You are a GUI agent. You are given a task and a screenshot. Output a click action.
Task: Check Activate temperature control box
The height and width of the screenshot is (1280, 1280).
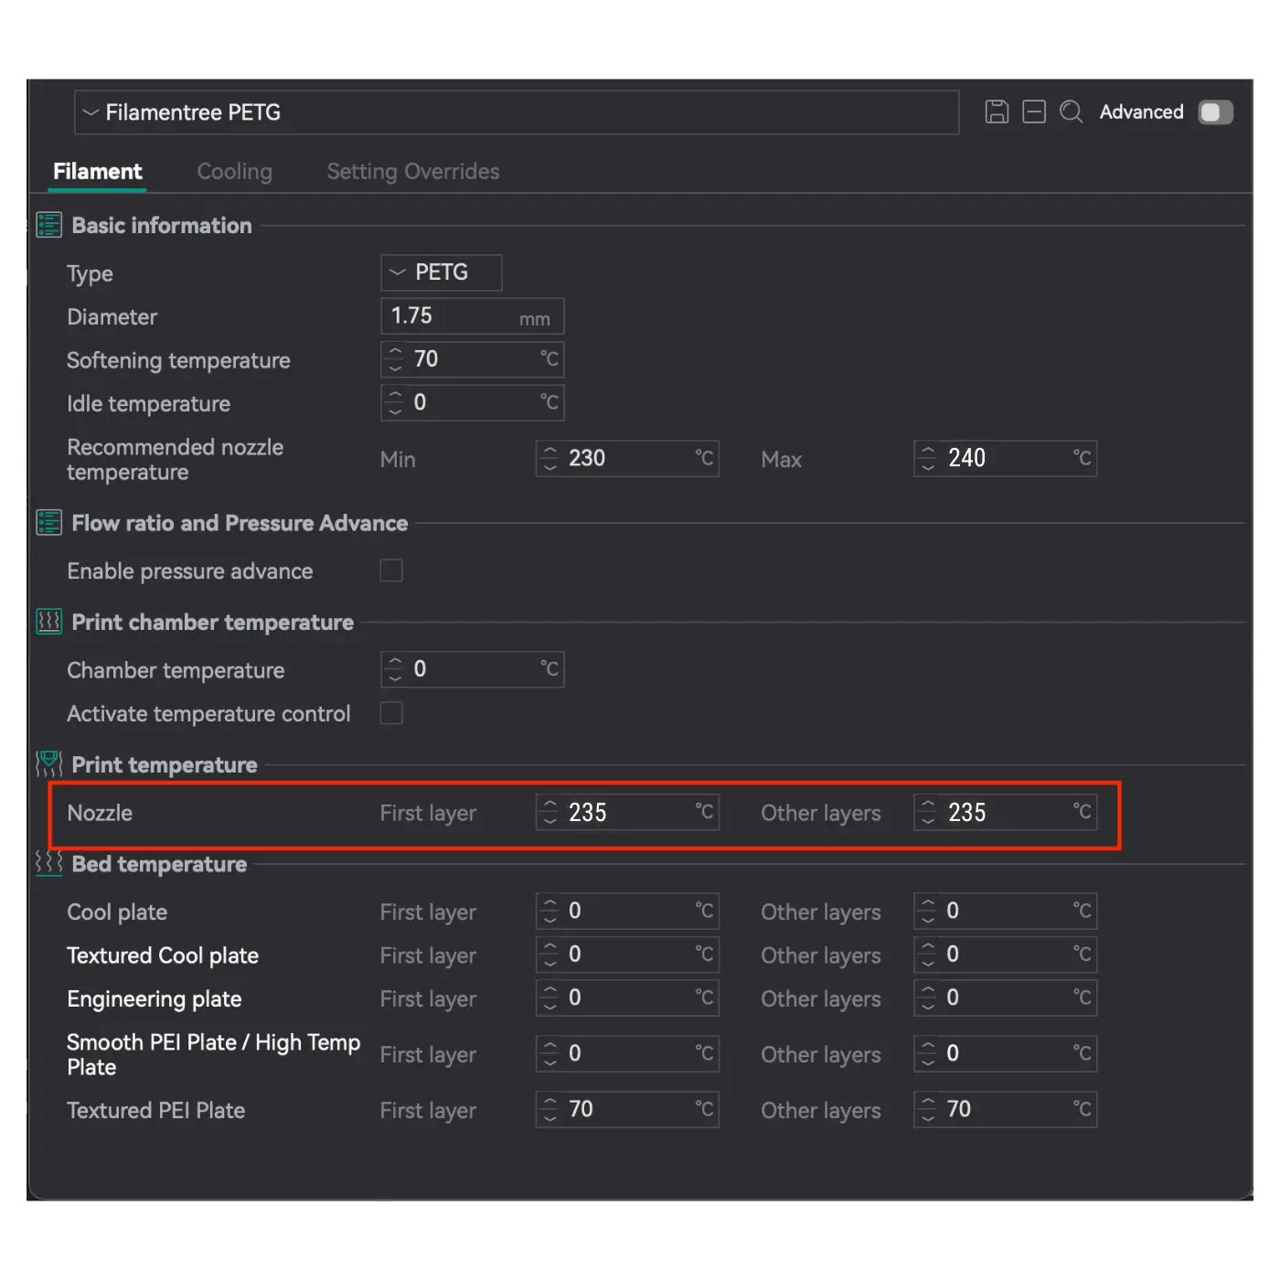(391, 713)
